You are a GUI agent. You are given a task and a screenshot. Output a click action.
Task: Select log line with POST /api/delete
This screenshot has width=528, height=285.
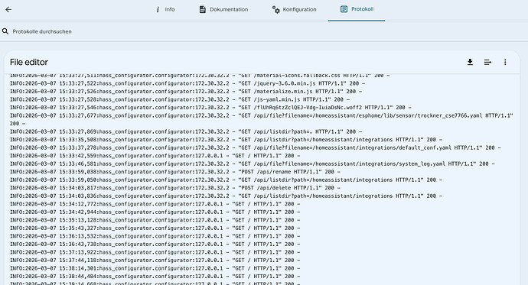(175, 188)
